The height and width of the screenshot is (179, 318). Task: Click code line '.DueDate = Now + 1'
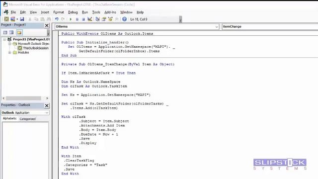[x=98, y=134]
